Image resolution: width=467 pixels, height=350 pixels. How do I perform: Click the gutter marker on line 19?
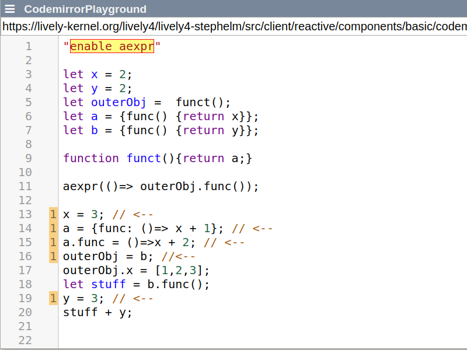tap(53, 299)
